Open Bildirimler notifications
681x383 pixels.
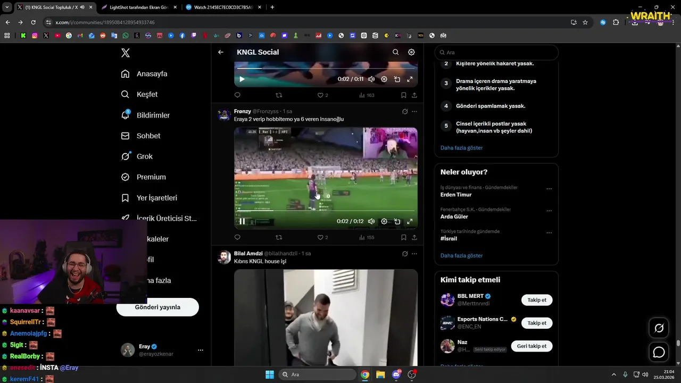145,115
